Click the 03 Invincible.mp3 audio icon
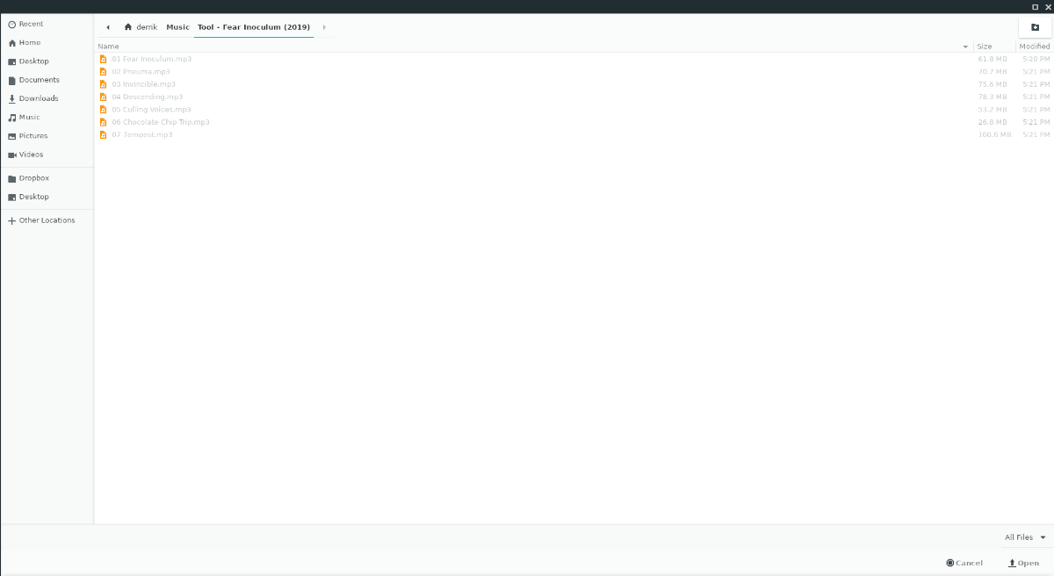The width and height of the screenshot is (1054, 576). (103, 84)
